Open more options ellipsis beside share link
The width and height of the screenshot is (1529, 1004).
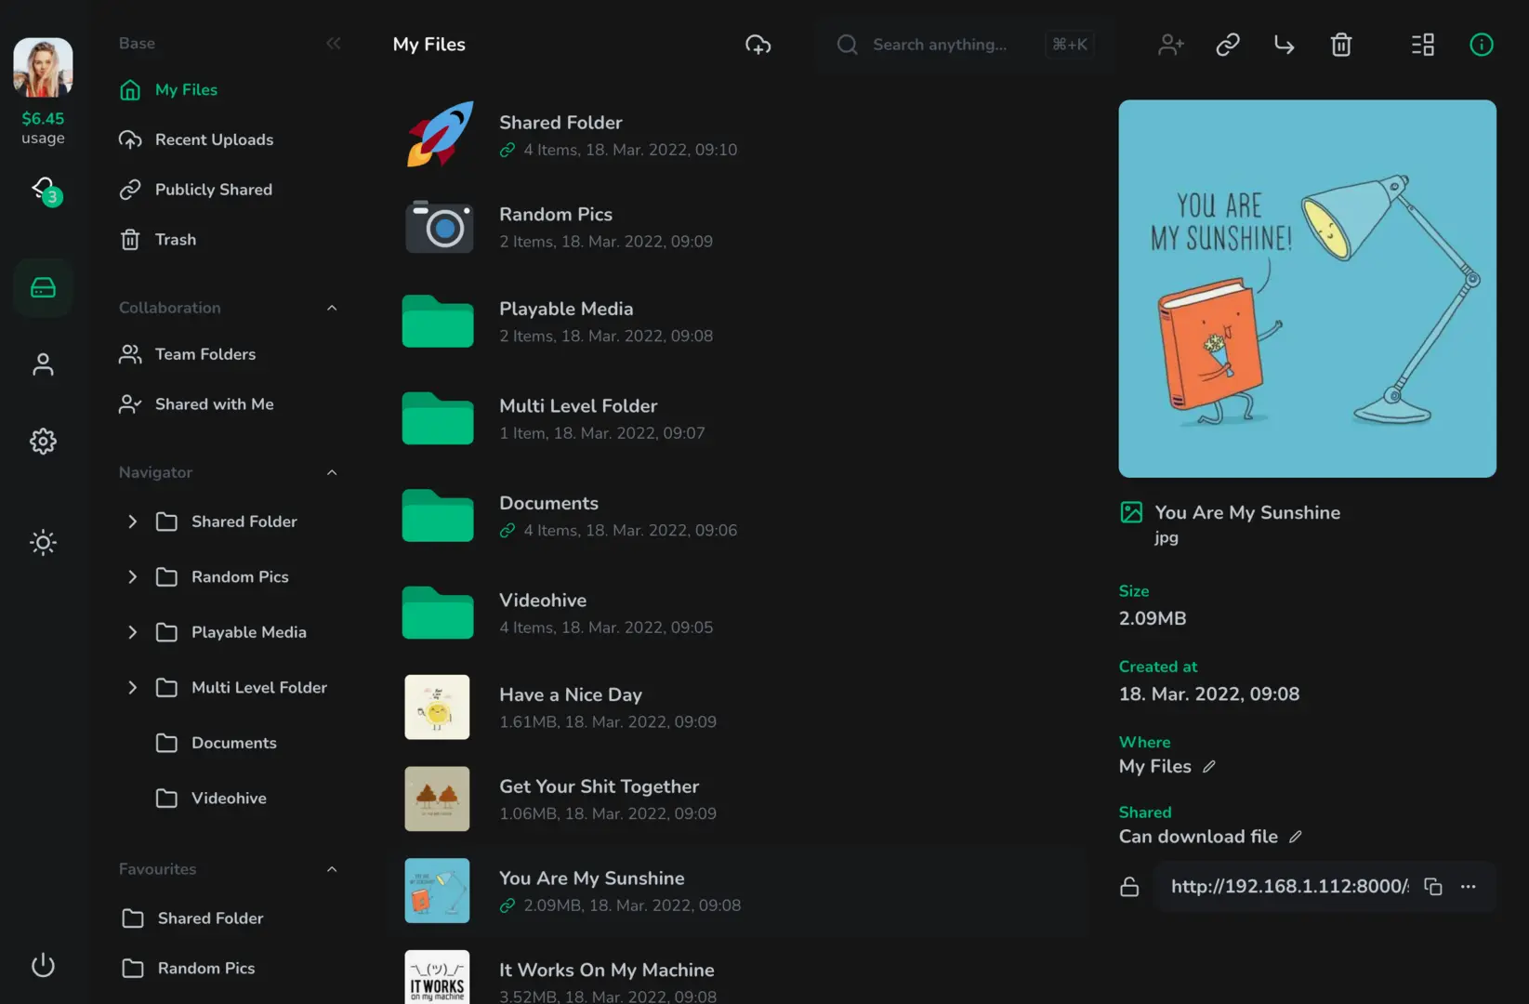coord(1469,887)
